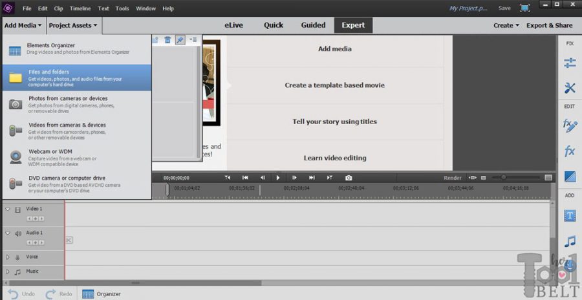Click the zoom in timeline icon
This screenshot has height=300, width=582.
(x=548, y=178)
